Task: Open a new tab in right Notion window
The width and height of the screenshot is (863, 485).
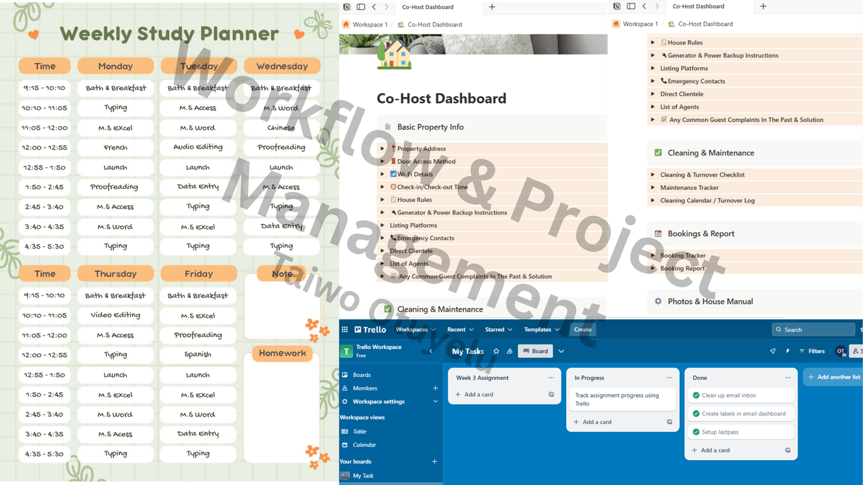Action: 763,6
